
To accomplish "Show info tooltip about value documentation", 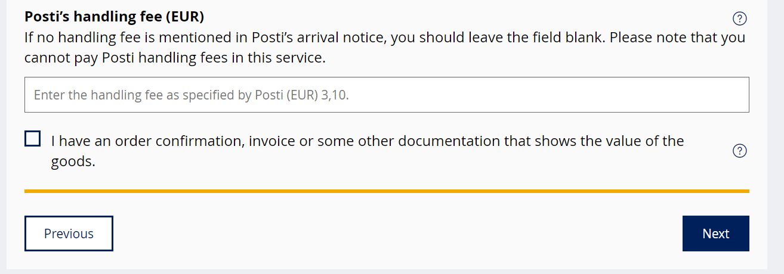I will [739, 151].
